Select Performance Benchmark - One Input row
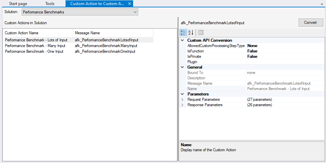 (34, 51)
